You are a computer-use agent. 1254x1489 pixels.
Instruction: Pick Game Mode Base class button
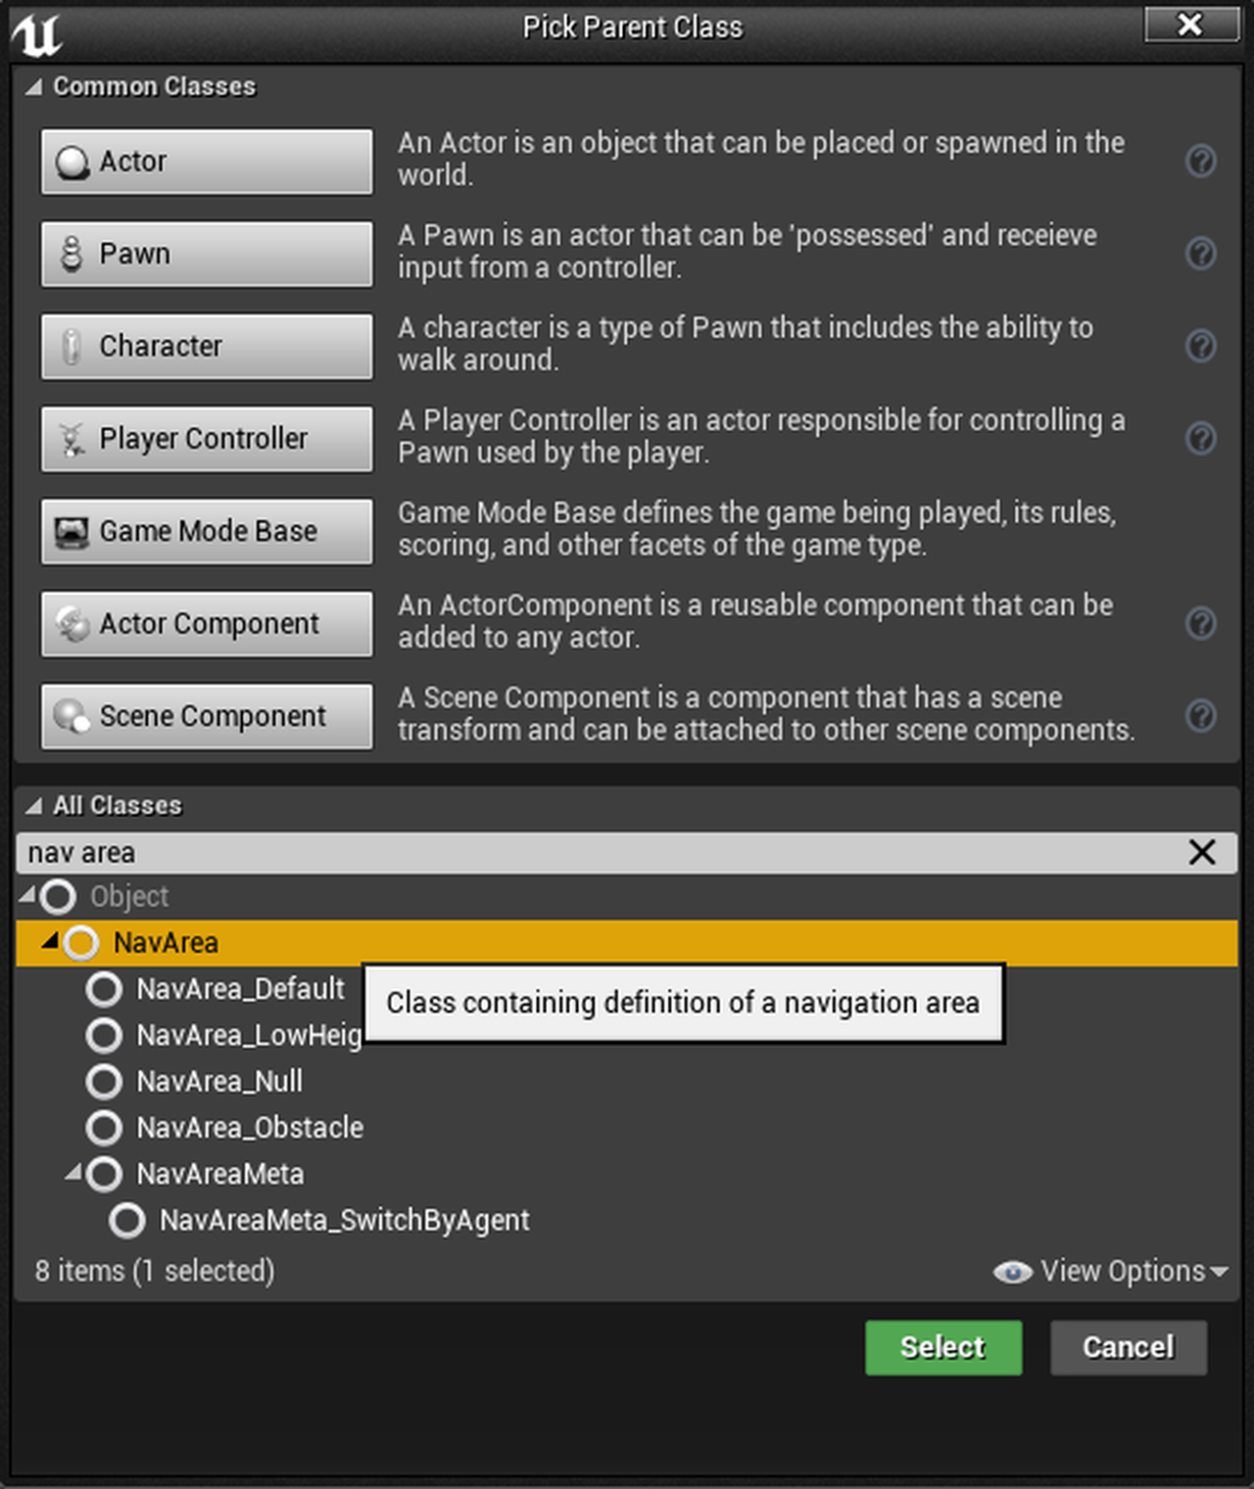pos(207,531)
